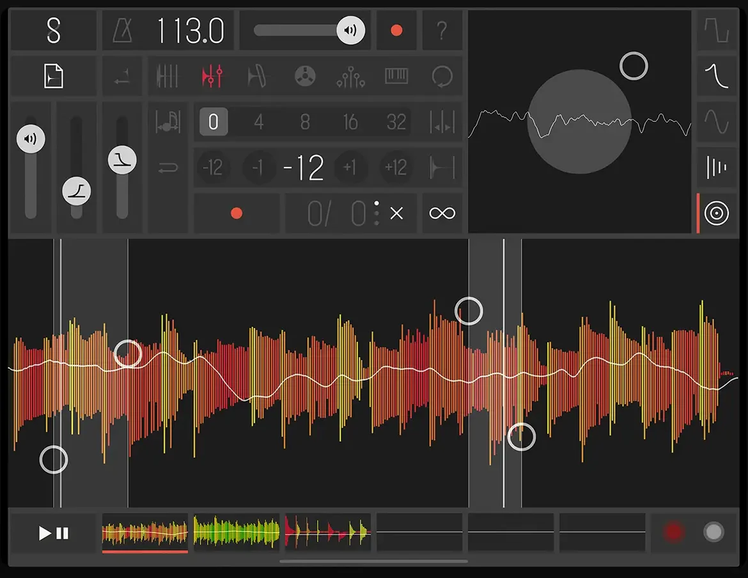
Task: Select the 113.0 tempo value
Action: point(191,31)
